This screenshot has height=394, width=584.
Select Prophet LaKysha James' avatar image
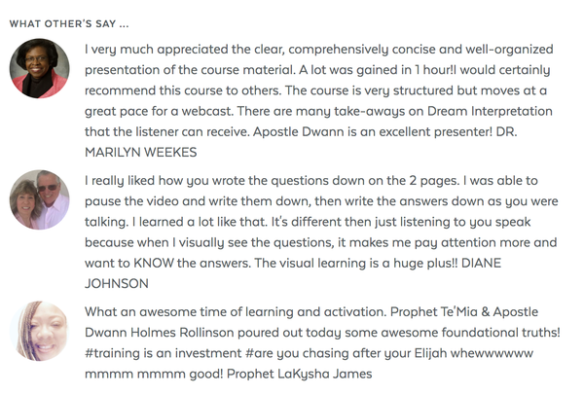pyautogui.click(x=39, y=331)
